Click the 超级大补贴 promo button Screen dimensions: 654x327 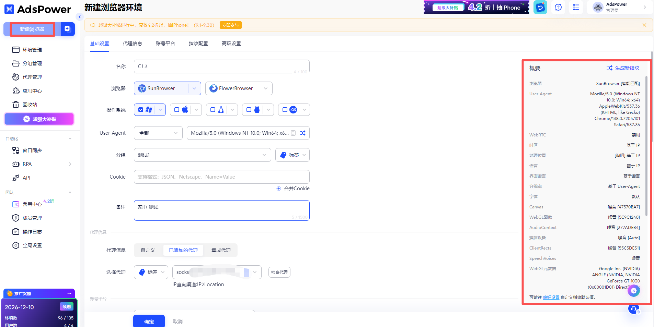(39, 119)
